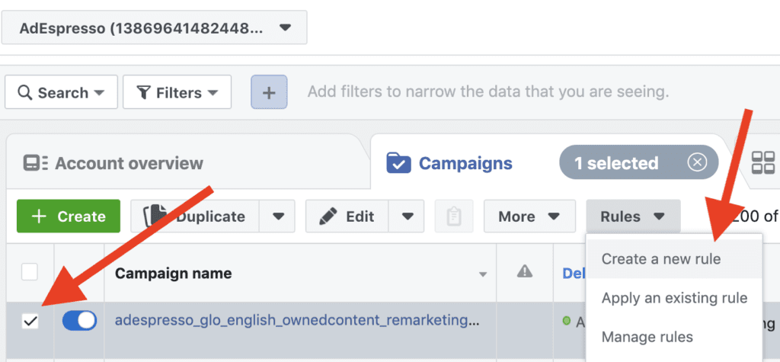Click the Campaigns folder icon
Image resolution: width=780 pixels, height=362 pixels.
[x=398, y=163]
